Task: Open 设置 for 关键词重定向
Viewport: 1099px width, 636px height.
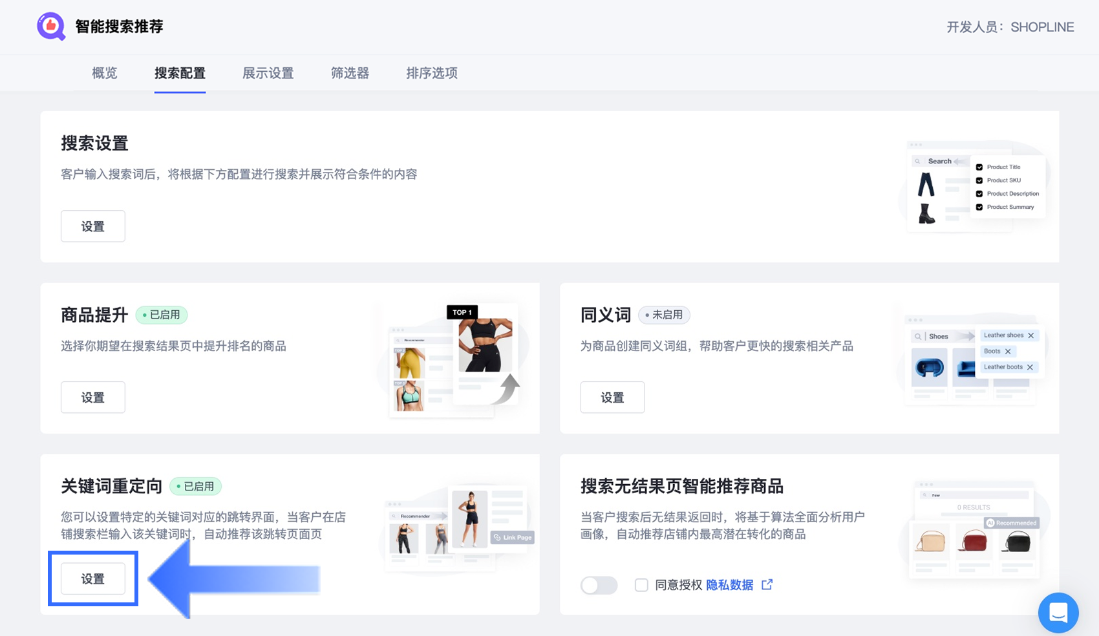Action: (x=93, y=578)
